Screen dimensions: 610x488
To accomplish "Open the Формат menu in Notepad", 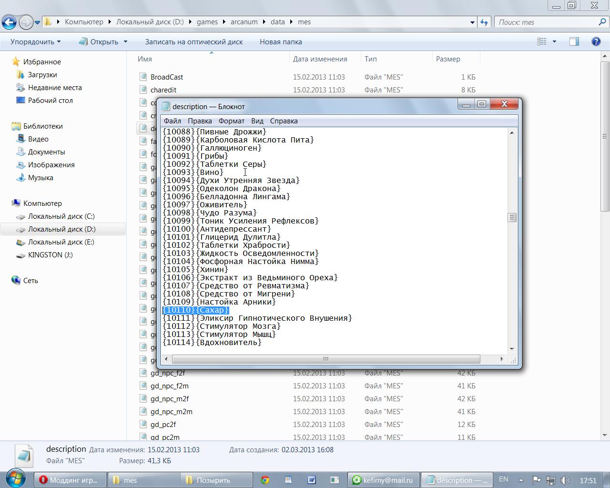I will [x=231, y=121].
